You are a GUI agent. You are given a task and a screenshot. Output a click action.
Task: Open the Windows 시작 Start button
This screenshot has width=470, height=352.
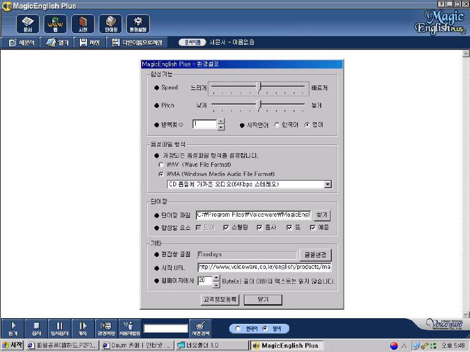[x=12, y=346]
